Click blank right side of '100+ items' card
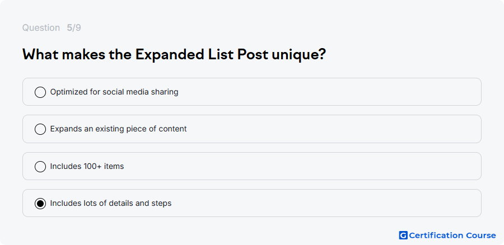 click(x=353, y=166)
